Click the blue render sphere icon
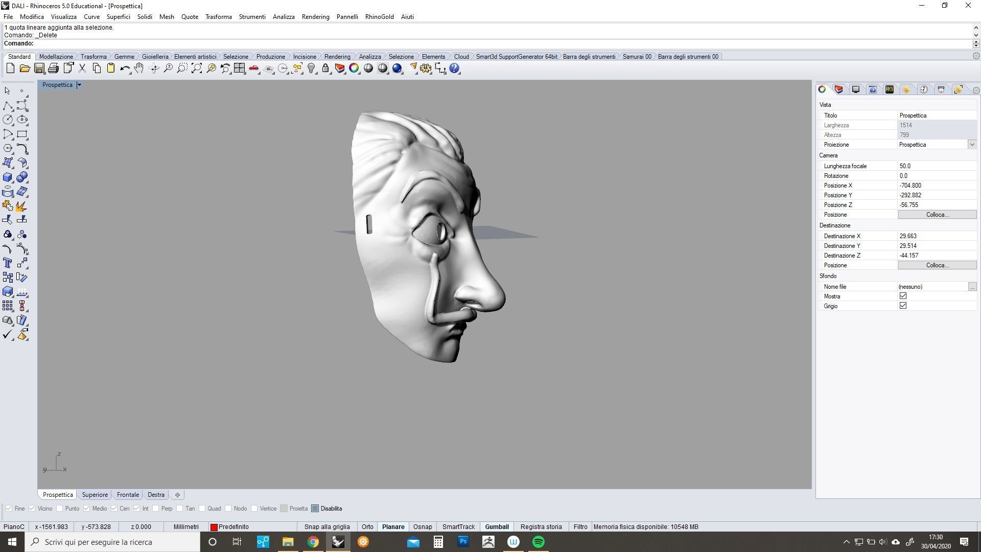The height and width of the screenshot is (552, 981). [397, 68]
